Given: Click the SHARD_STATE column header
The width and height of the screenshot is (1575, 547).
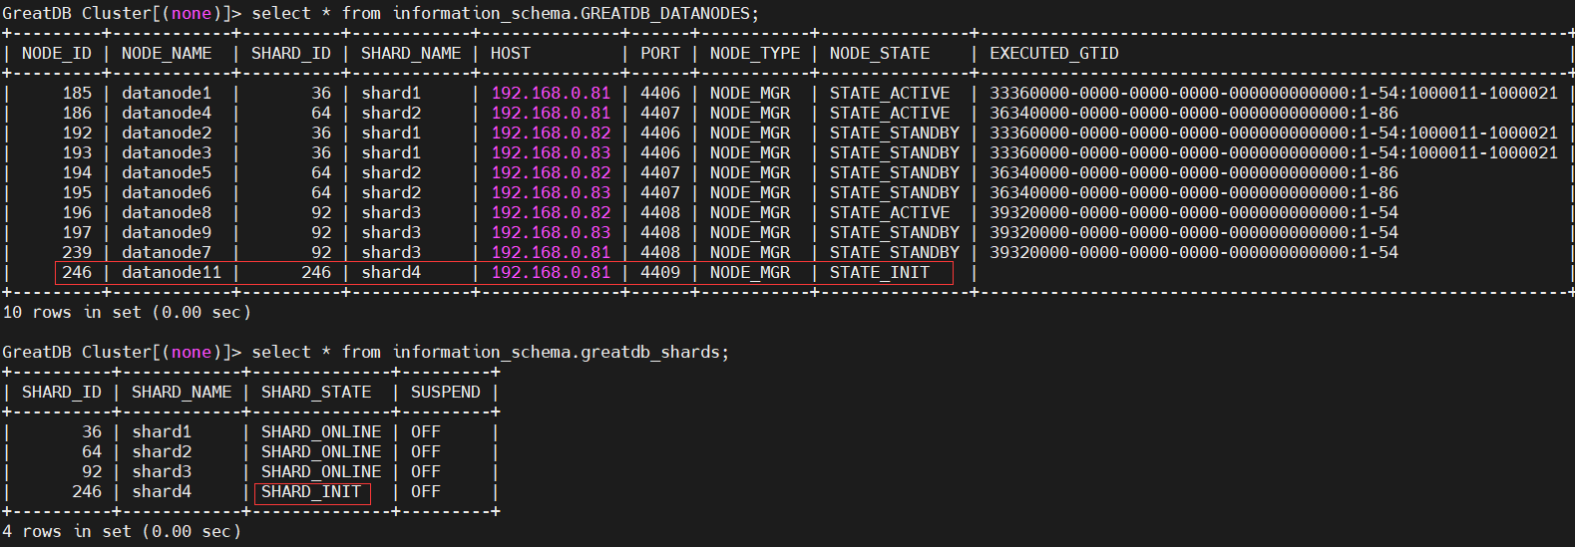Looking at the screenshot, I should (316, 393).
